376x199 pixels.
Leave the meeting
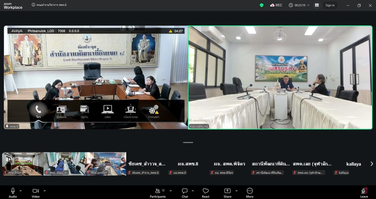click(x=364, y=193)
